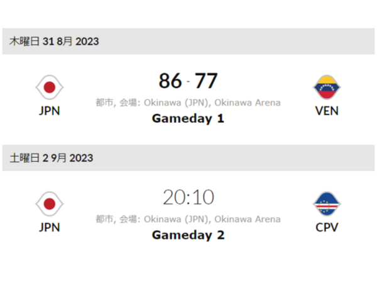The height and width of the screenshot is (283, 377).
Task: Select the Gameday 1 label
Action: point(188,118)
